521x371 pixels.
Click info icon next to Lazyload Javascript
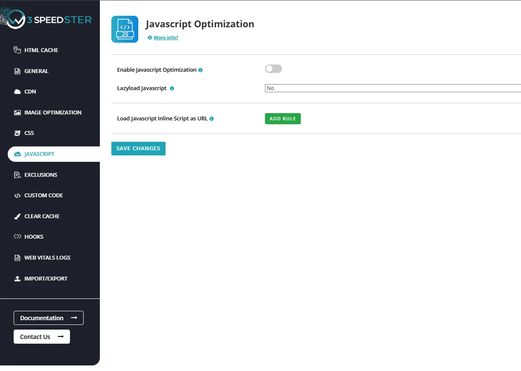(x=172, y=89)
